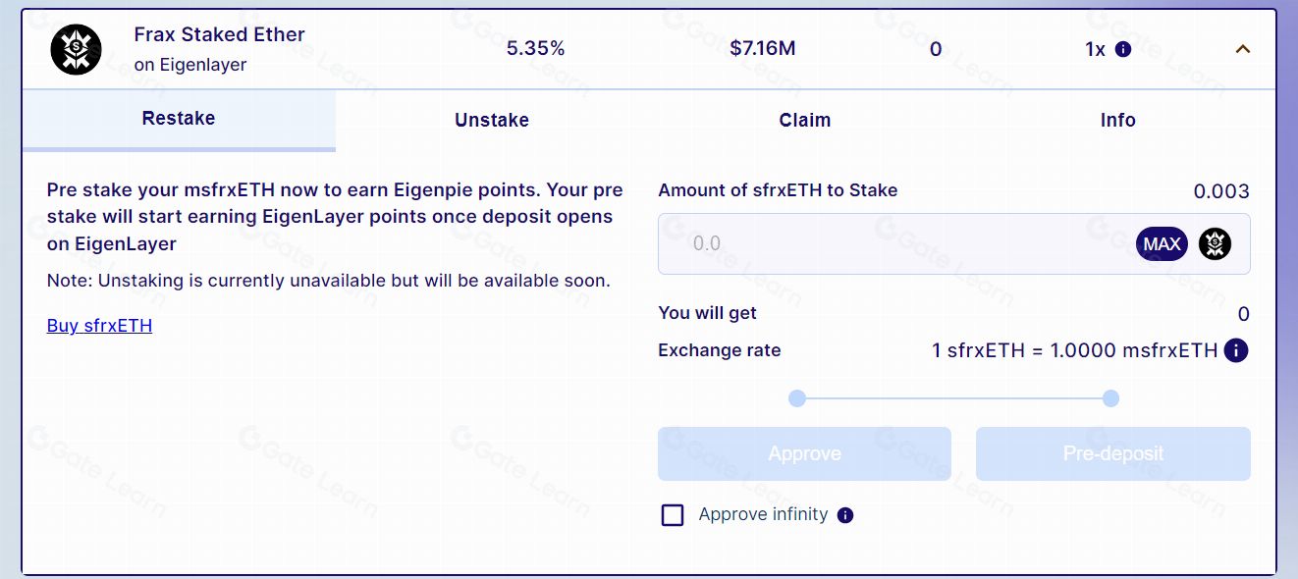Click the 5.35% APR value
This screenshot has height=579, width=1298.
535,48
